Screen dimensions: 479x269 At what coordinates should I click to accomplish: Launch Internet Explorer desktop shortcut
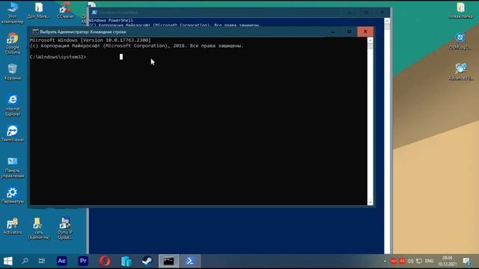[x=13, y=105]
